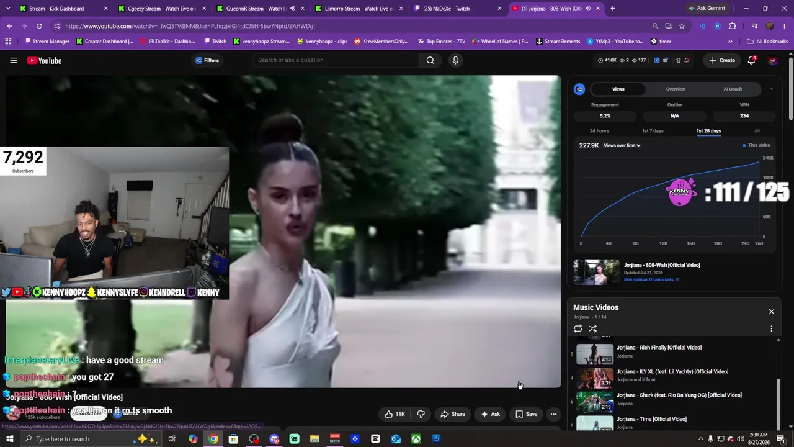Select the 24 hours time range
Screen dimensions: 794x447
(x=599, y=131)
